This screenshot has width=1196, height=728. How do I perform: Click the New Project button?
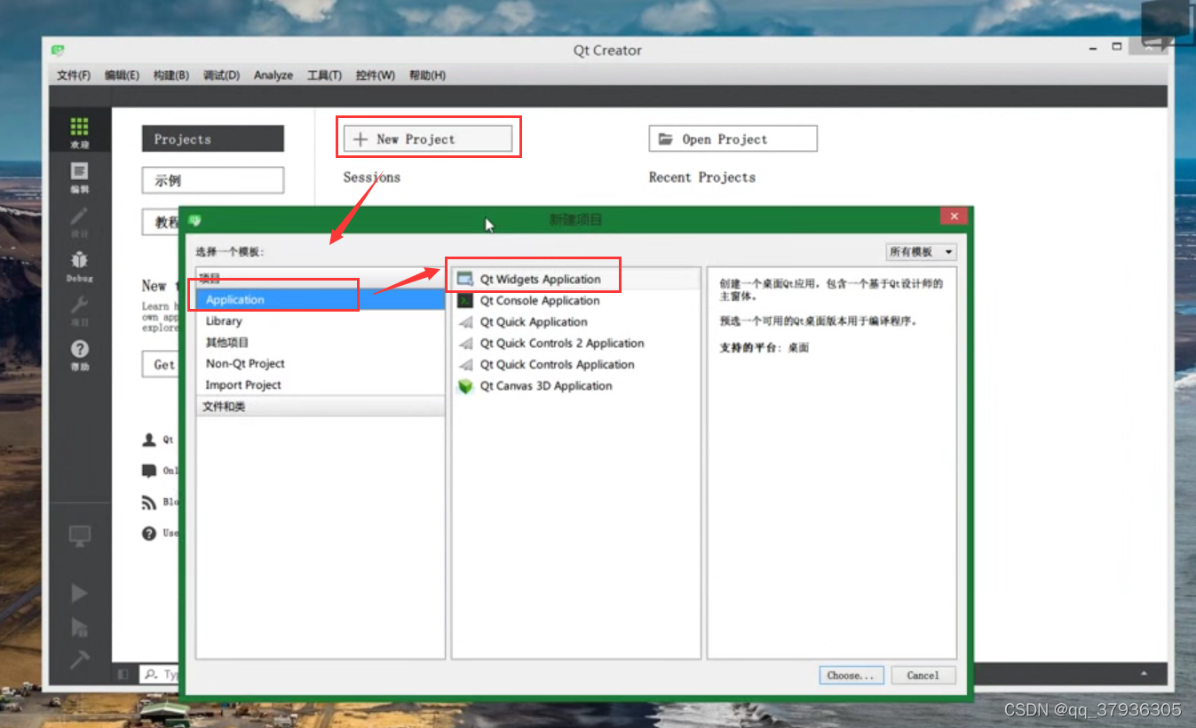point(428,138)
